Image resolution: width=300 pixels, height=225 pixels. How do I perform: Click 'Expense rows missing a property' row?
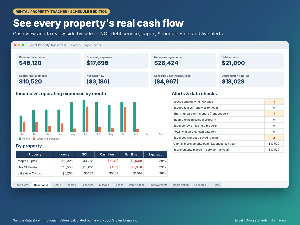point(228,126)
